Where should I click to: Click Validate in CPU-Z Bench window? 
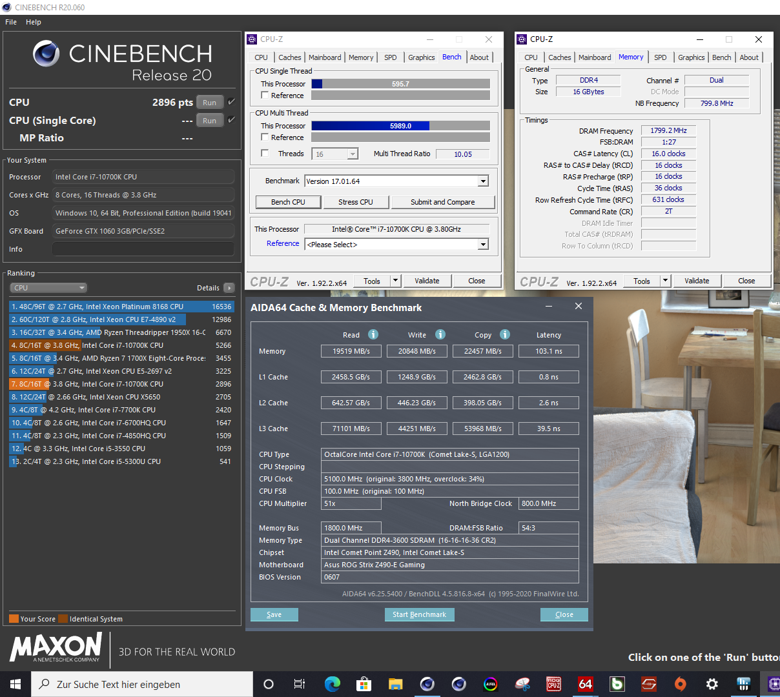click(x=427, y=281)
